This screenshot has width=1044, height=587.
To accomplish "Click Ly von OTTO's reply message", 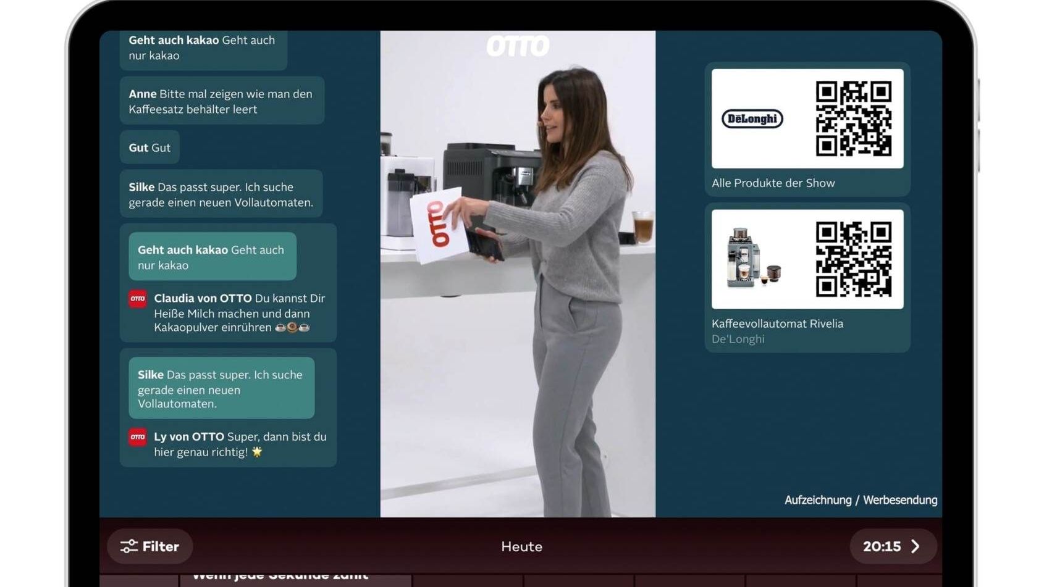I will point(240,444).
